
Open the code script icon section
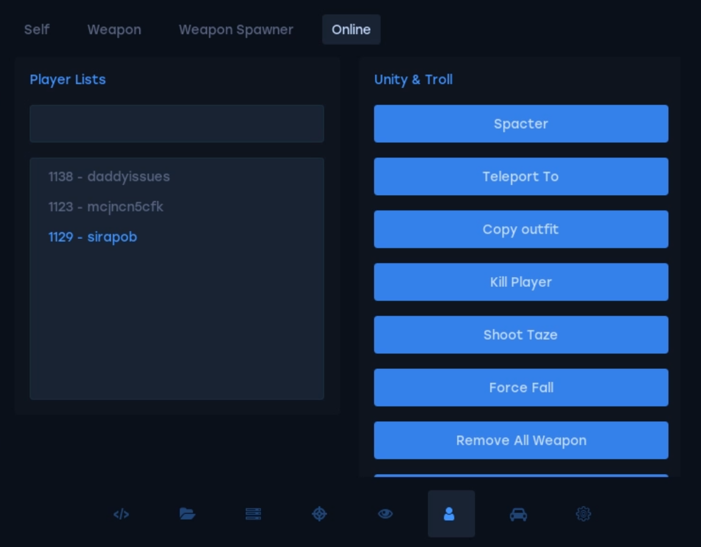click(x=121, y=514)
